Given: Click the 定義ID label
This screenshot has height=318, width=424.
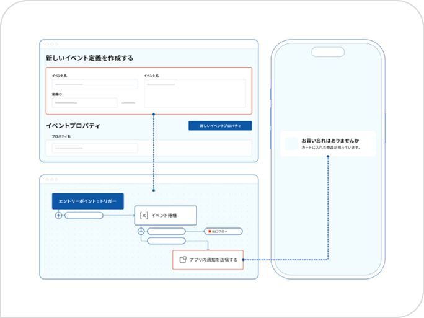Looking at the screenshot, I should [57, 94].
